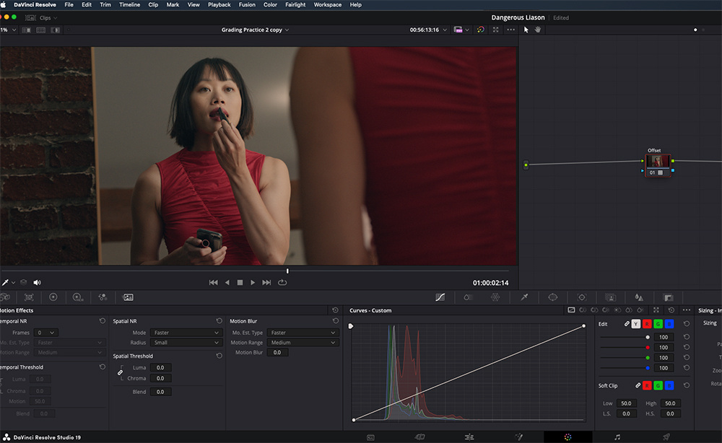Select the Offset node thumbnail
Image resolution: width=722 pixels, height=443 pixels.
tap(658, 162)
